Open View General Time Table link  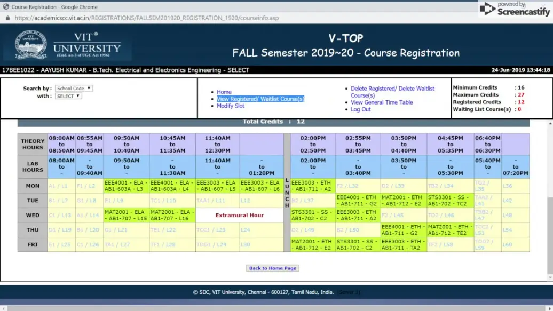click(382, 102)
